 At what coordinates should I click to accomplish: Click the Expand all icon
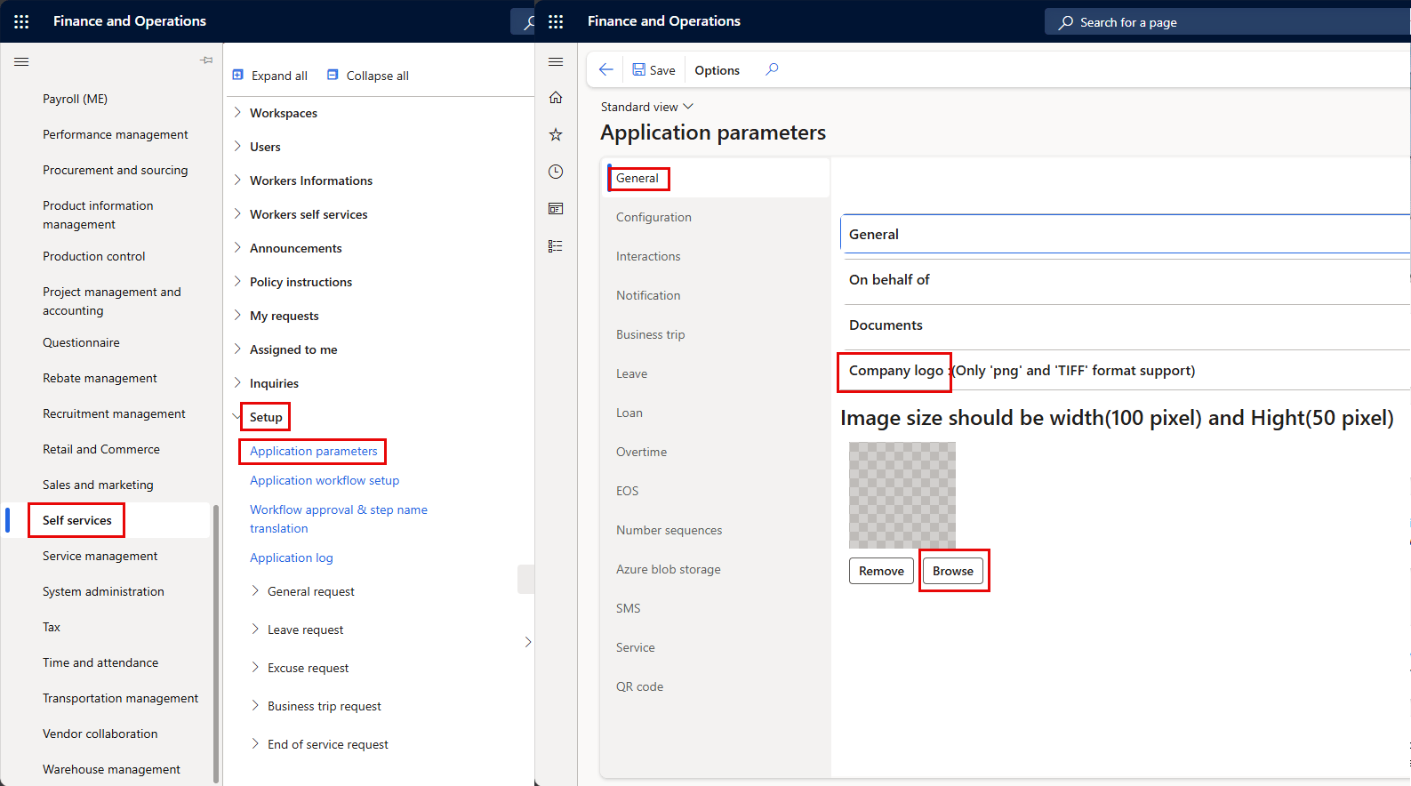[x=237, y=76]
